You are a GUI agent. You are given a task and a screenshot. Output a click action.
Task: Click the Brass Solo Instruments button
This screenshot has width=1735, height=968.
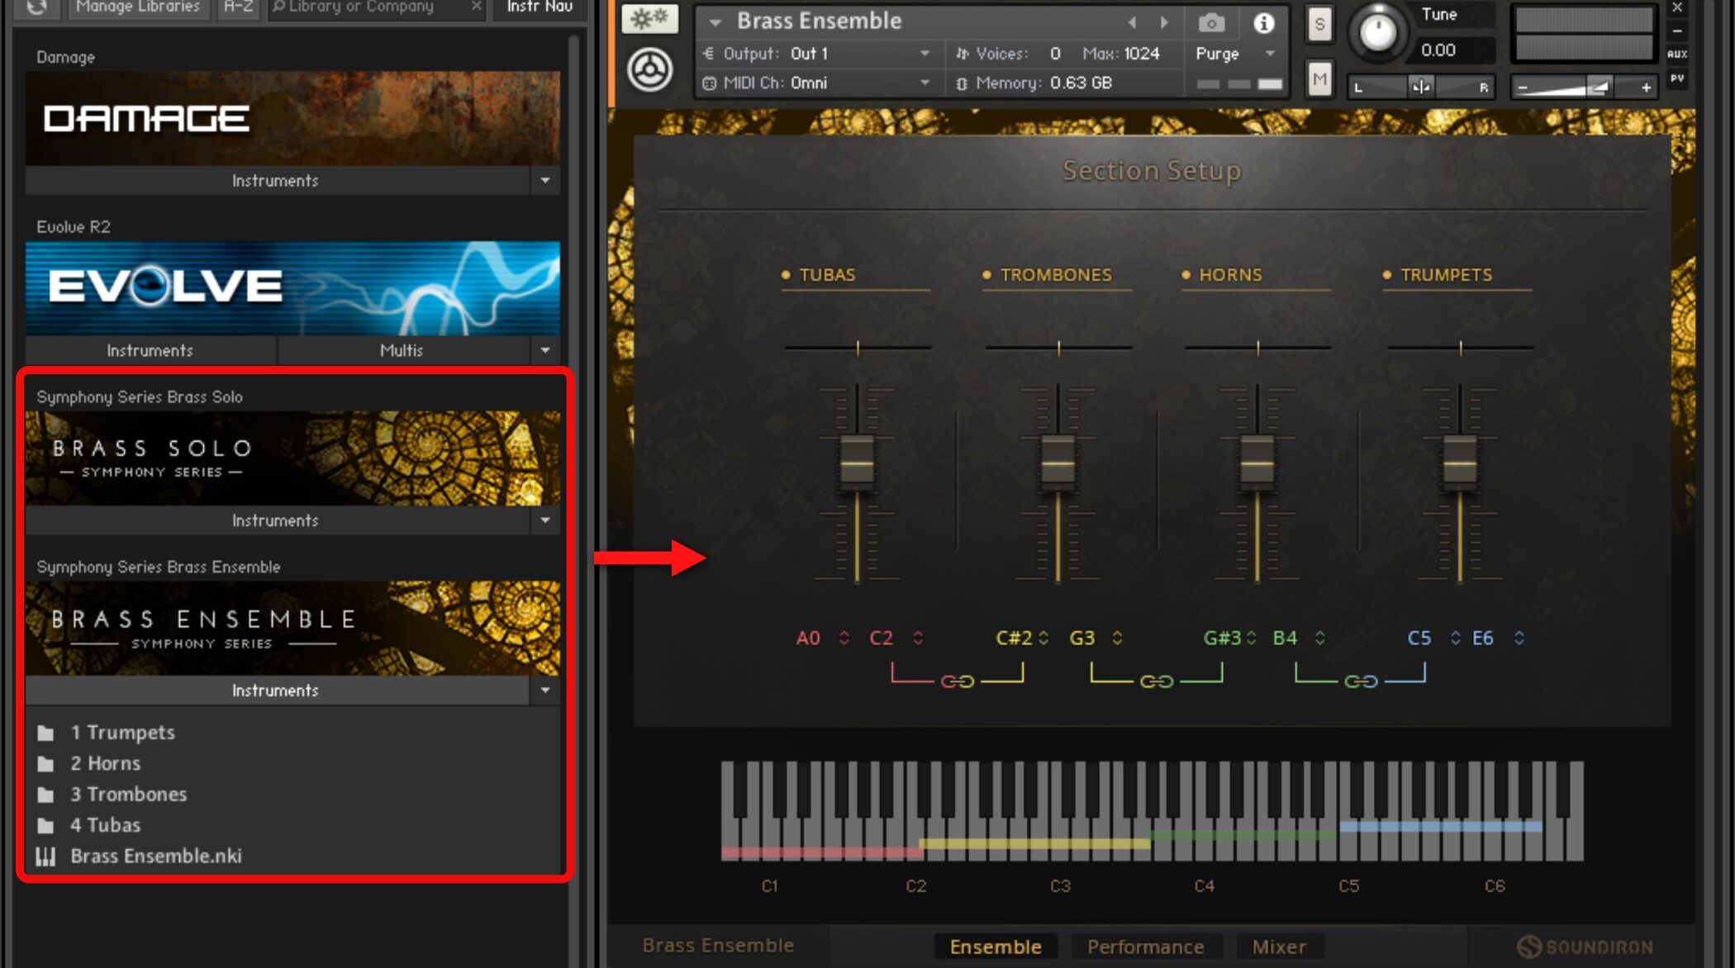276,521
